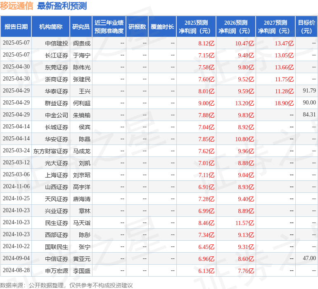Click the 研究员 column header

coord(81,27)
